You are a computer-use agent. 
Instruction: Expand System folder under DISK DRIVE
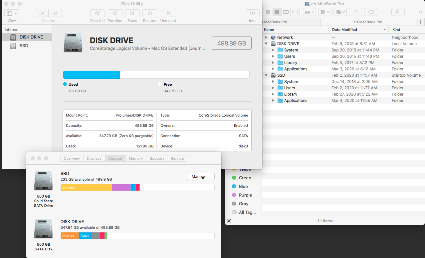point(273,50)
